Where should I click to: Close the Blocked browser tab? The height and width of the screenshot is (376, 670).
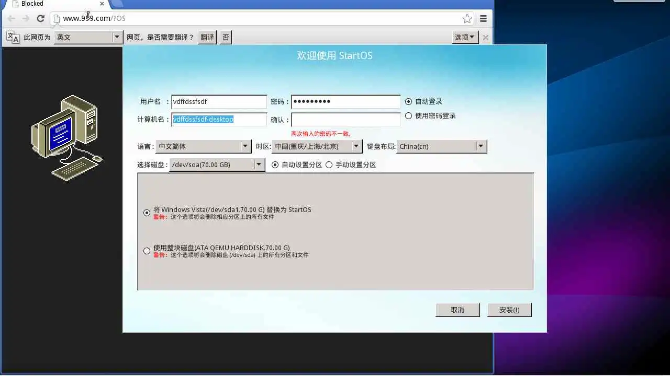coord(101,4)
